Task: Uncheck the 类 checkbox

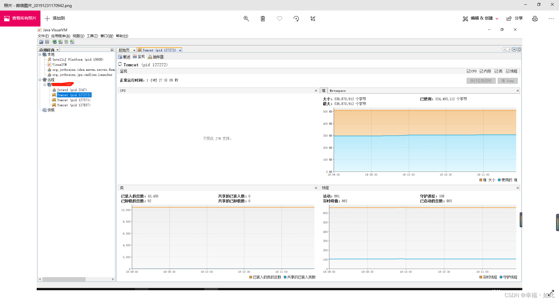Action: tap(496, 71)
